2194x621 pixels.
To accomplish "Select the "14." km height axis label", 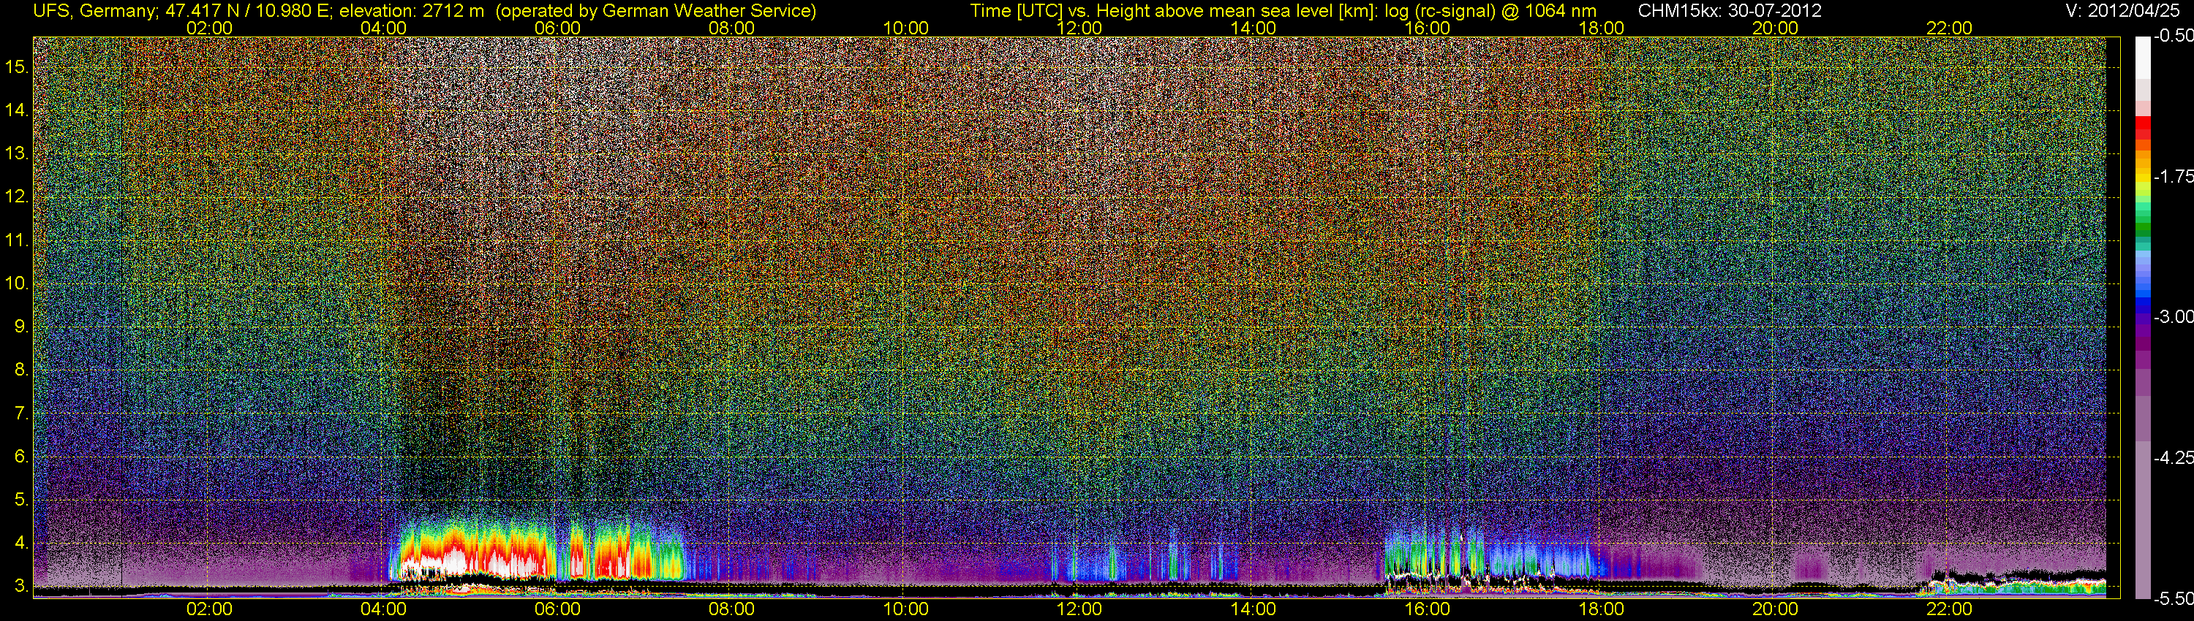I will pos(17,110).
